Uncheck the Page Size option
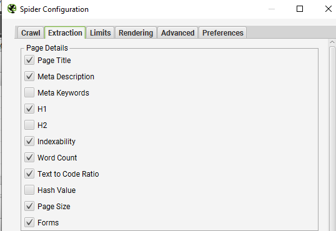336x231 pixels. coord(29,207)
